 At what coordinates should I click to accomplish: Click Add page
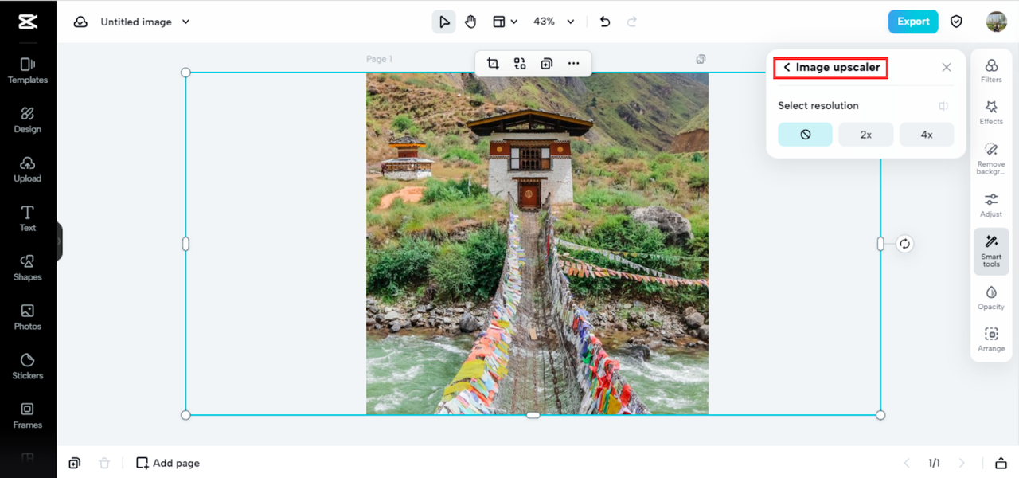tap(168, 463)
